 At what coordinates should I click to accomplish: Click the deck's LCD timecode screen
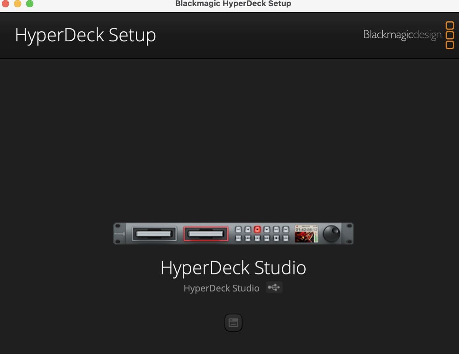[x=306, y=233]
